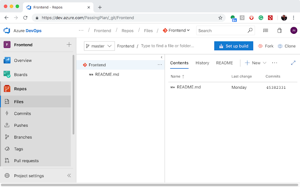Switch to the History tab
The height and width of the screenshot is (187, 300).
click(202, 63)
